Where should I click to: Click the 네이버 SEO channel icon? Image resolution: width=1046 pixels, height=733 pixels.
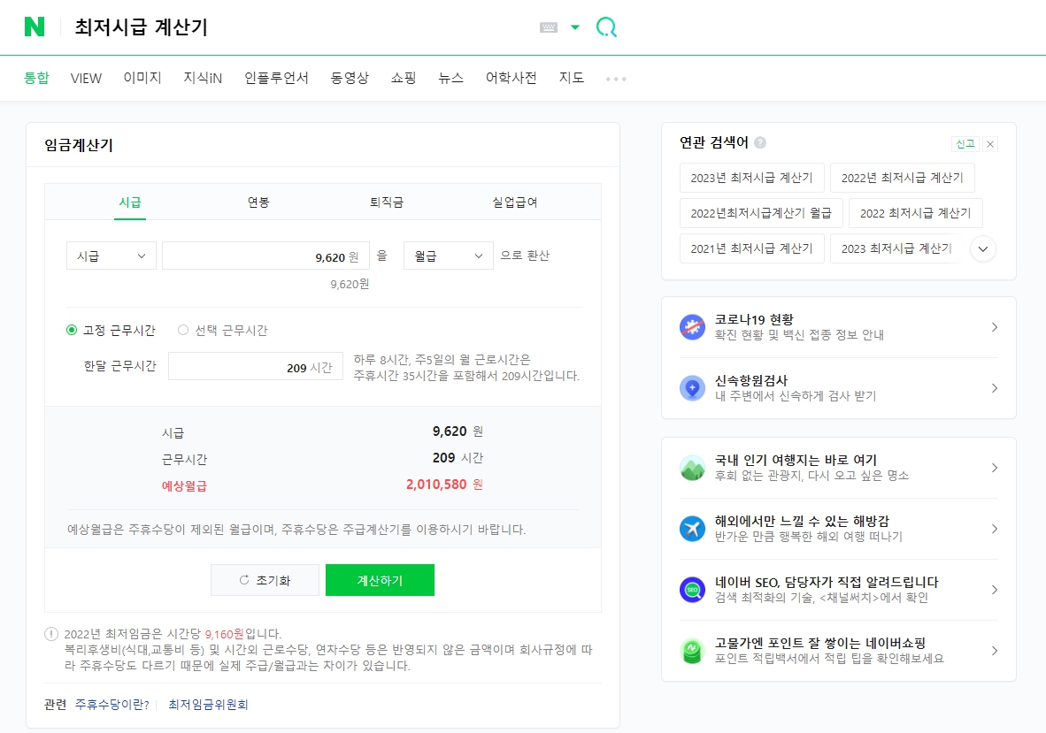[692, 590]
